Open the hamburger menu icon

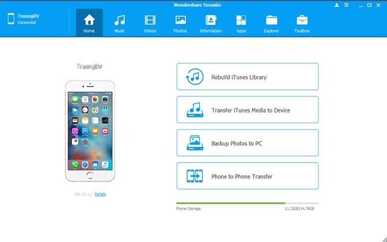(x=347, y=5)
